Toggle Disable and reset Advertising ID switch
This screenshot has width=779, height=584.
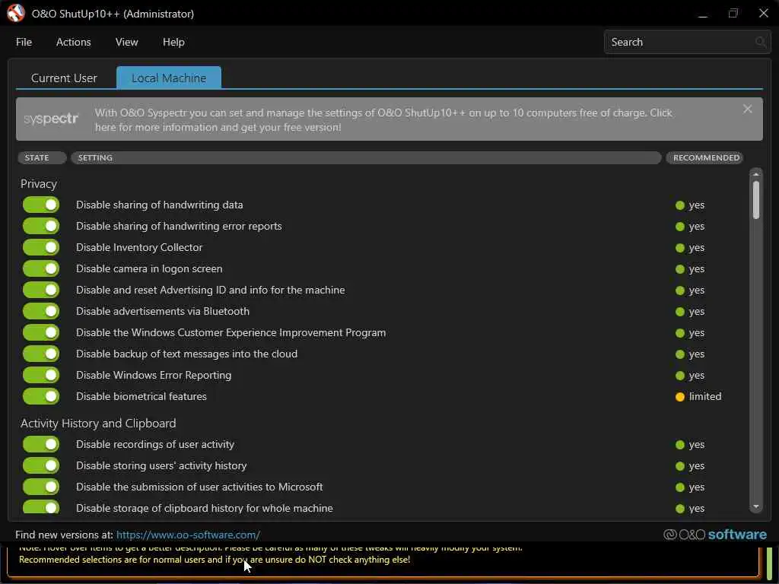[x=41, y=290]
